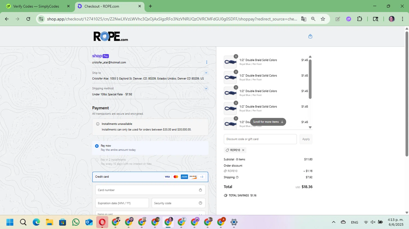Open Chrome's three-dot menu

(402, 19)
